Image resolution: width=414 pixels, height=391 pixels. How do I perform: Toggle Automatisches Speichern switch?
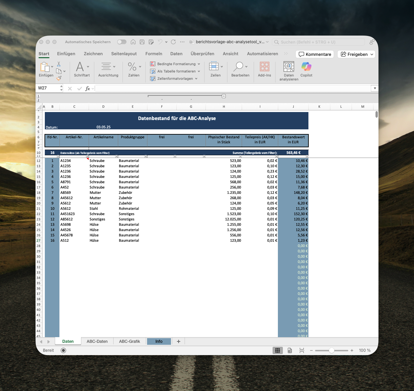click(x=122, y=42)
